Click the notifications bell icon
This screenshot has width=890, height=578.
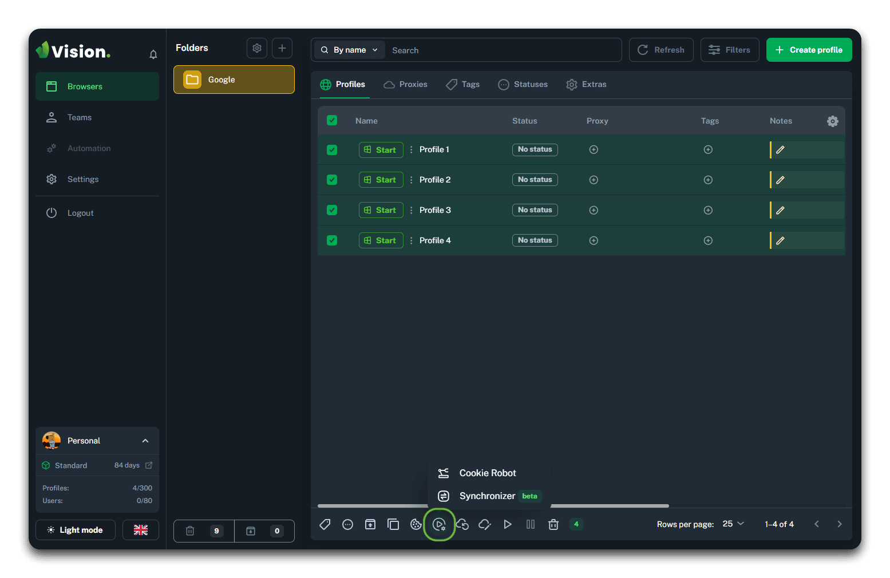[x=153, y=54]
